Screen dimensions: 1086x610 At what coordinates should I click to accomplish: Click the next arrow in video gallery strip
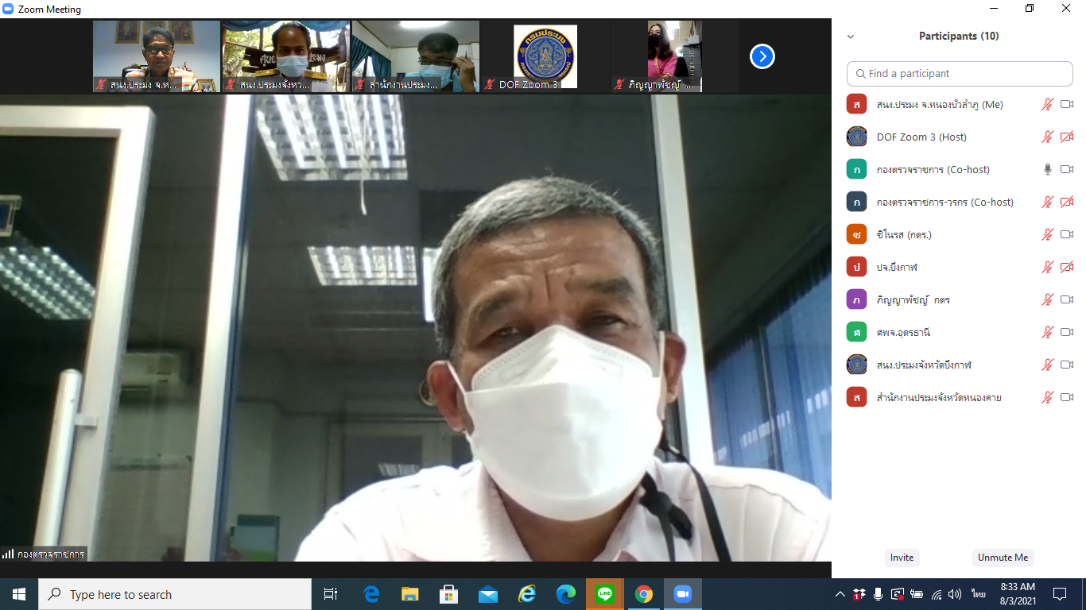click(x=762, y=56)
